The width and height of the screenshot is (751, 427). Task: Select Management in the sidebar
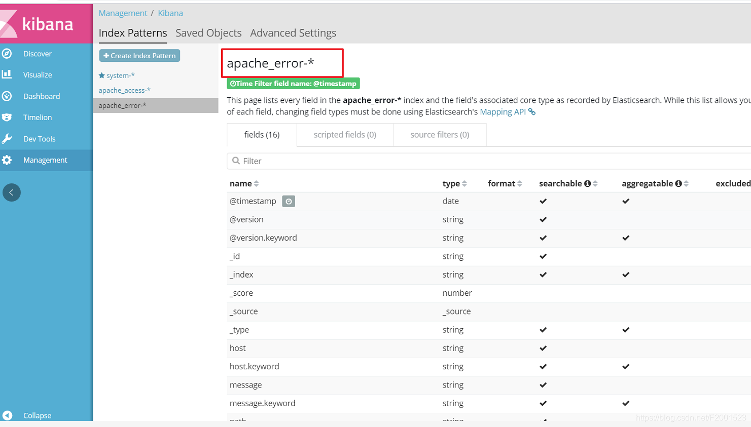45,160
